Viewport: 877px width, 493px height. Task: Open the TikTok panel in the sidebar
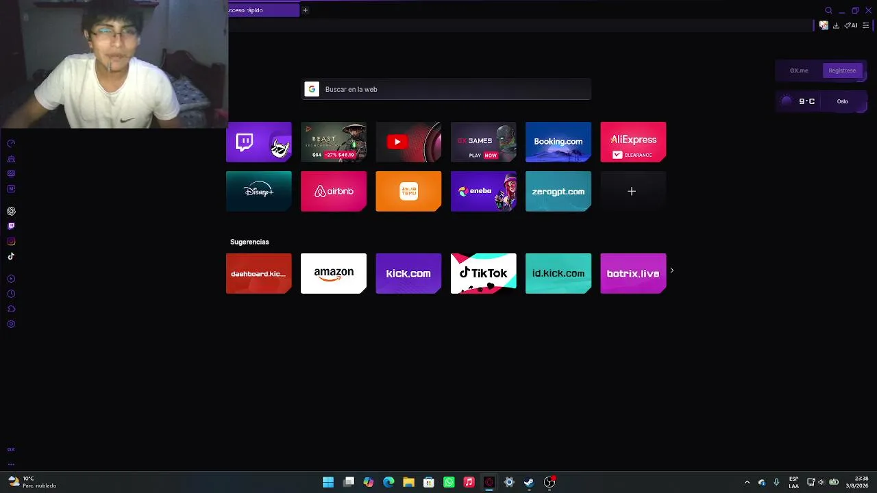[11, 256]
